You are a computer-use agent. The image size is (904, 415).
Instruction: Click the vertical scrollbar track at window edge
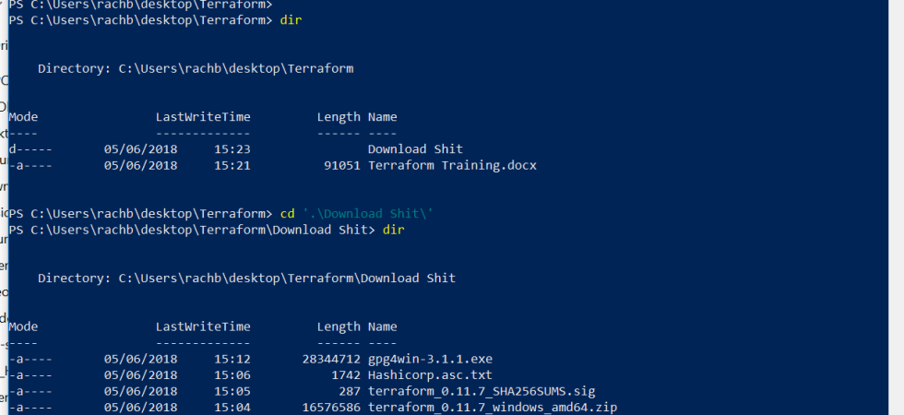click(x=896, y=207)
